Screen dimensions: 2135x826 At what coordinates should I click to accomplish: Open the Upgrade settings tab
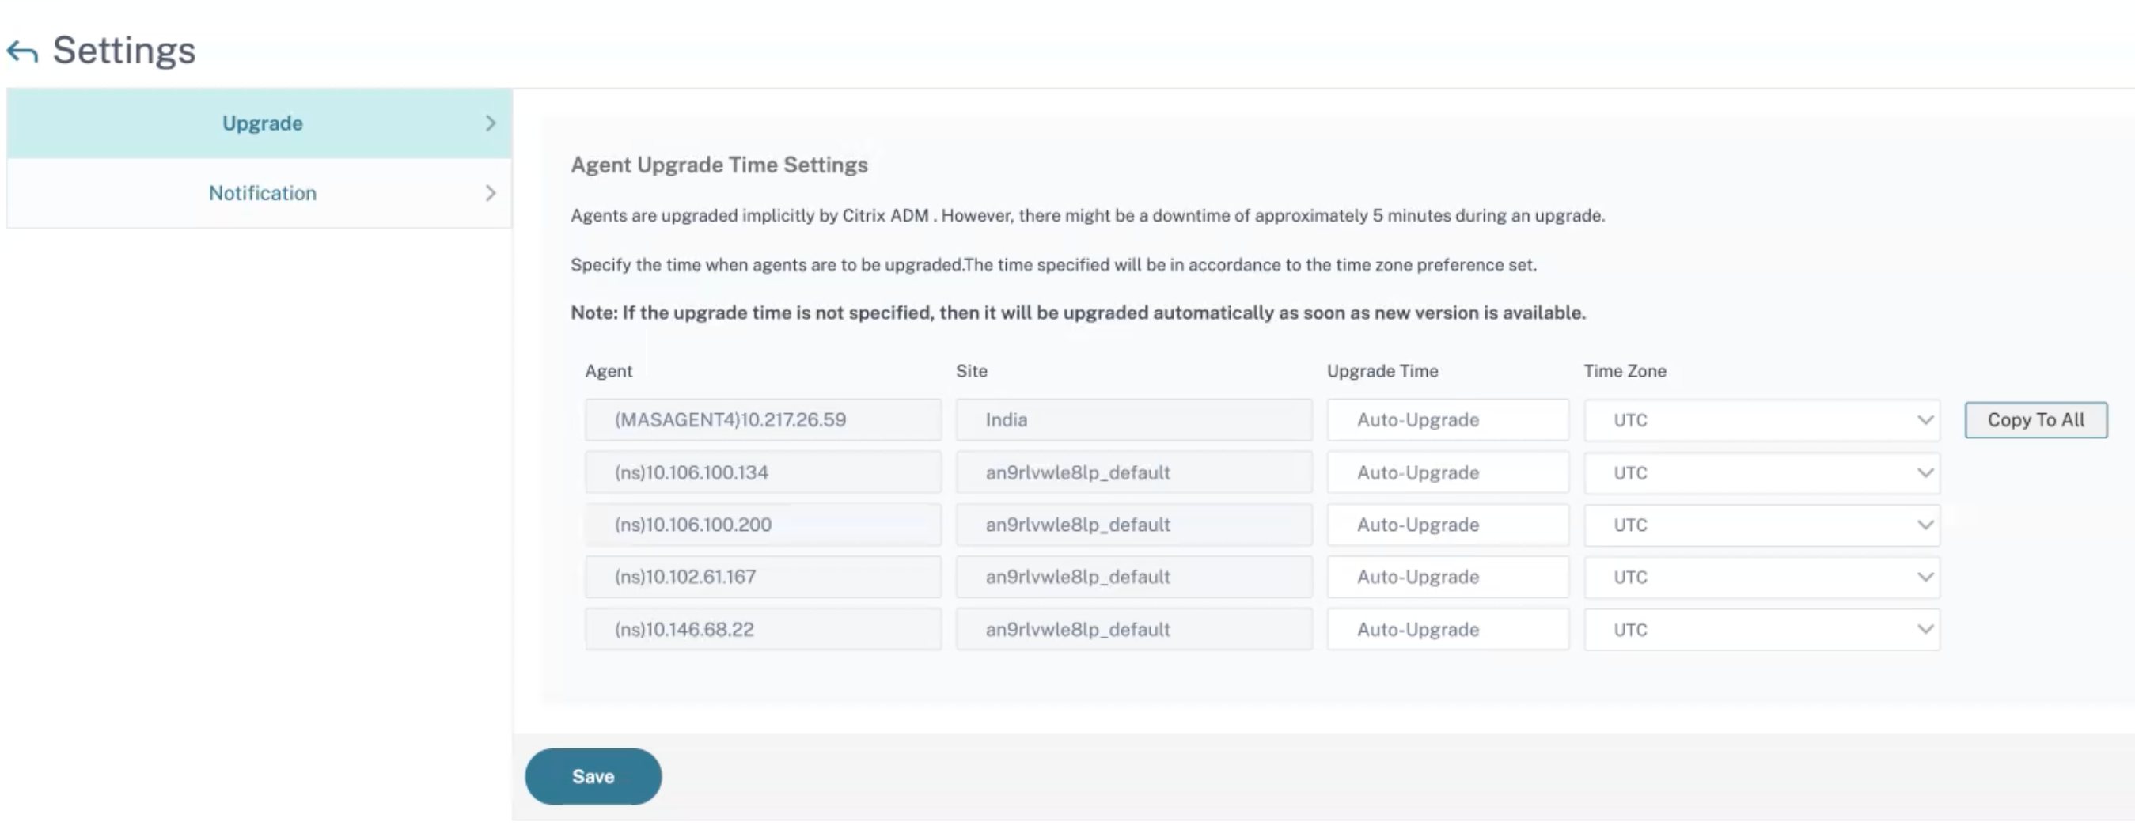260,123
